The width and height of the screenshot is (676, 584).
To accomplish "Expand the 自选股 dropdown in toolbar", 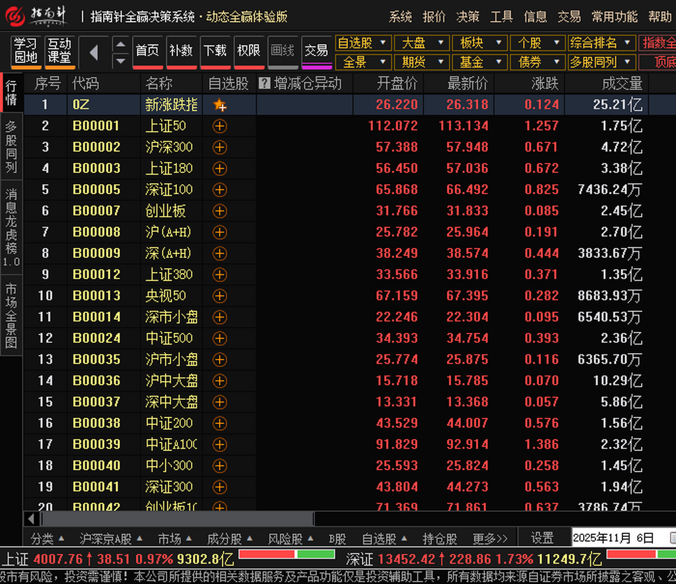I will click(363, 43).
